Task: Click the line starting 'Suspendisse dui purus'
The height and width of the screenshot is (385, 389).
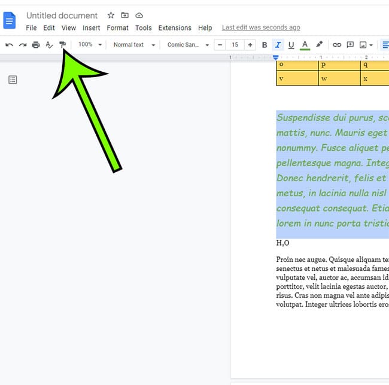Action: (x=332, y=118)
